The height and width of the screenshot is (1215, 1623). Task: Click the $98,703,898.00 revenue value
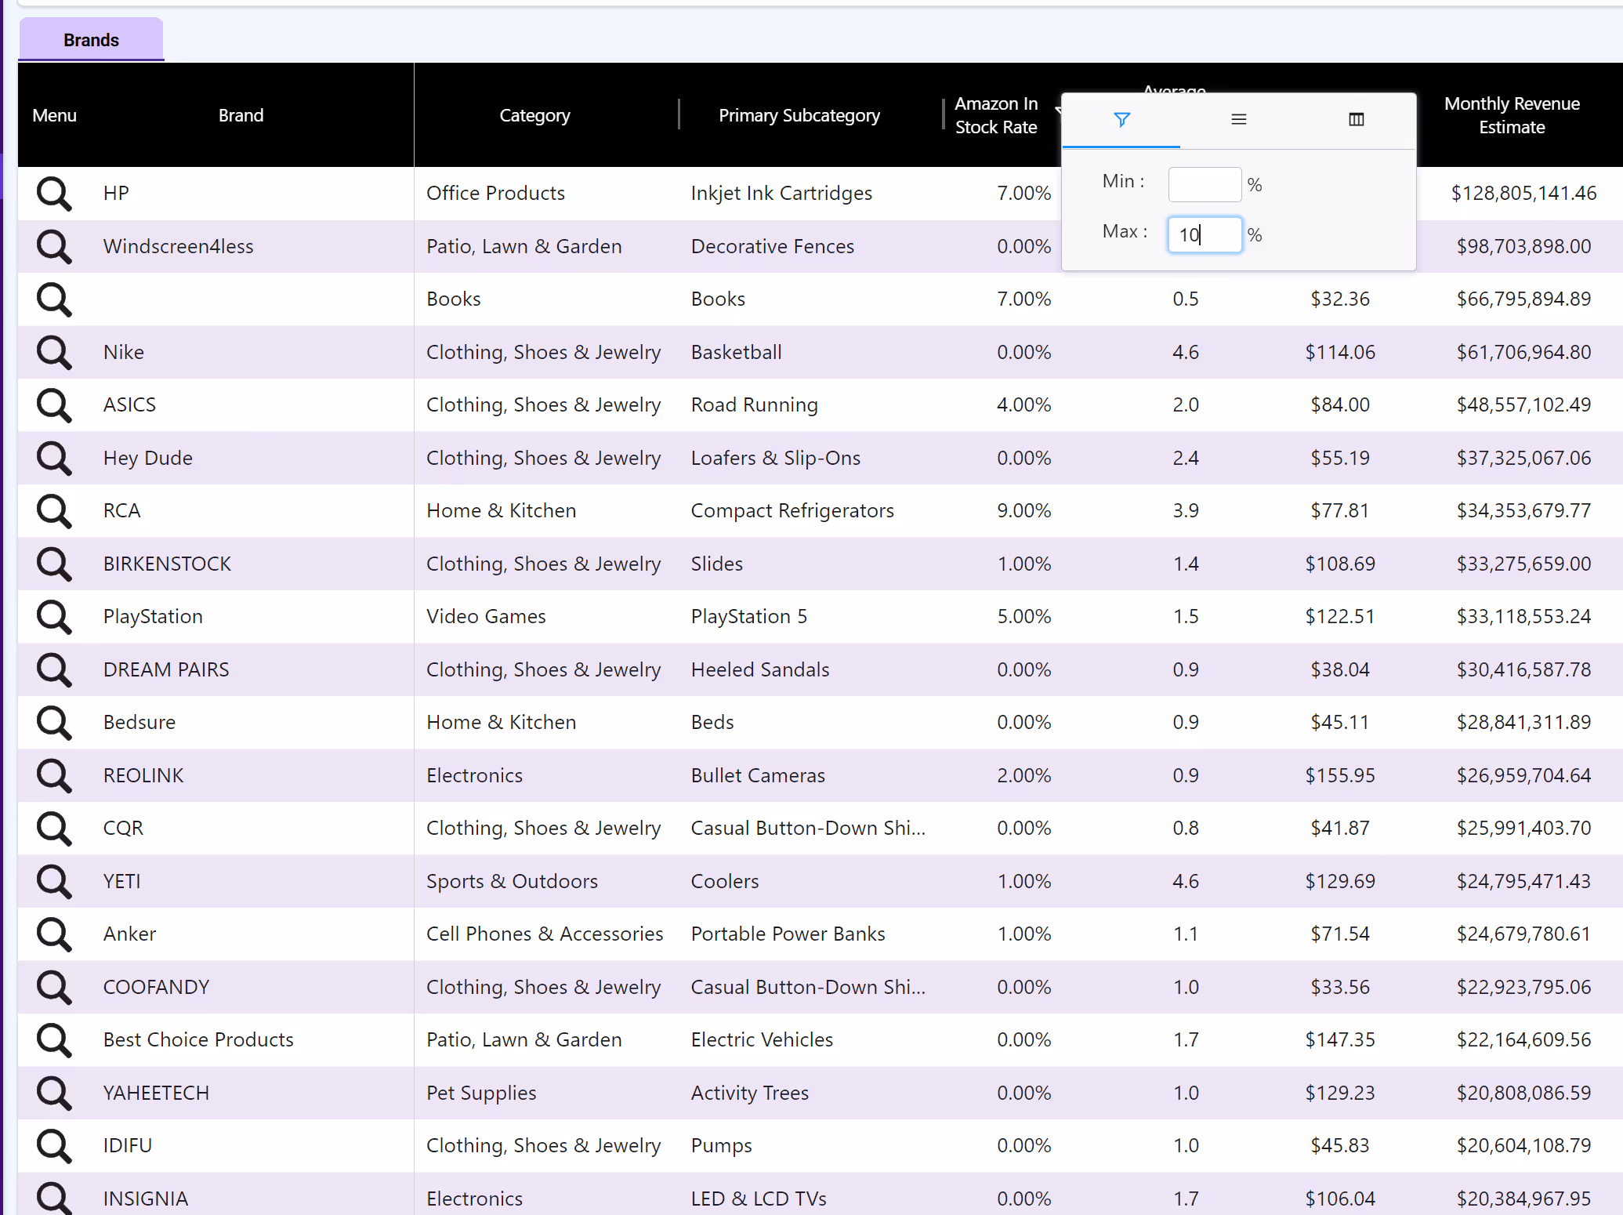tap(1523, 246)
